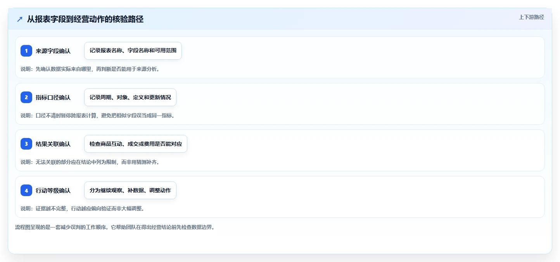
Task: Click the 检查商品互动、成交或费用是否能对应 chip
Action: [x=136, y=144]
